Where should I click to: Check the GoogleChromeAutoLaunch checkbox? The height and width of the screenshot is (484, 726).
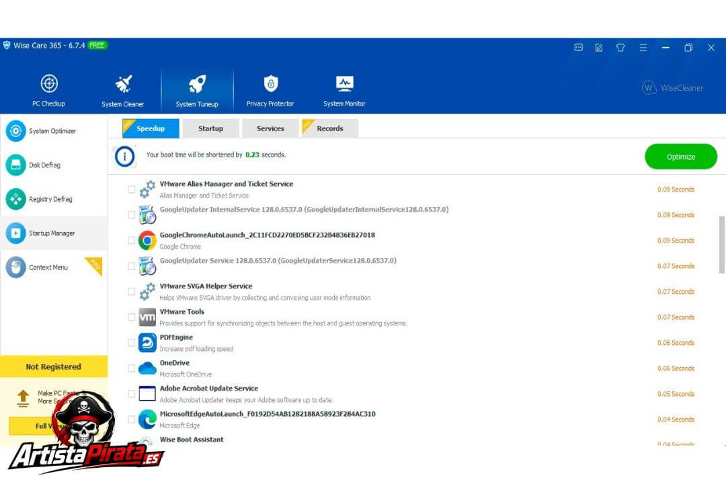132,241
